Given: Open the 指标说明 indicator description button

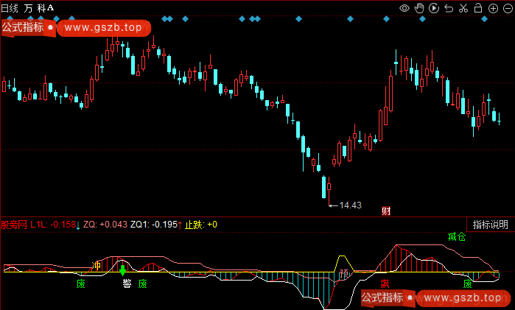Looking at the screenshot, I should pyautogui.click(x=490, y=225).
